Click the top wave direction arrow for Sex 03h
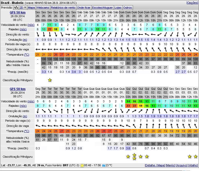Viewport: 199px width, 171px height. coord(38,49)
